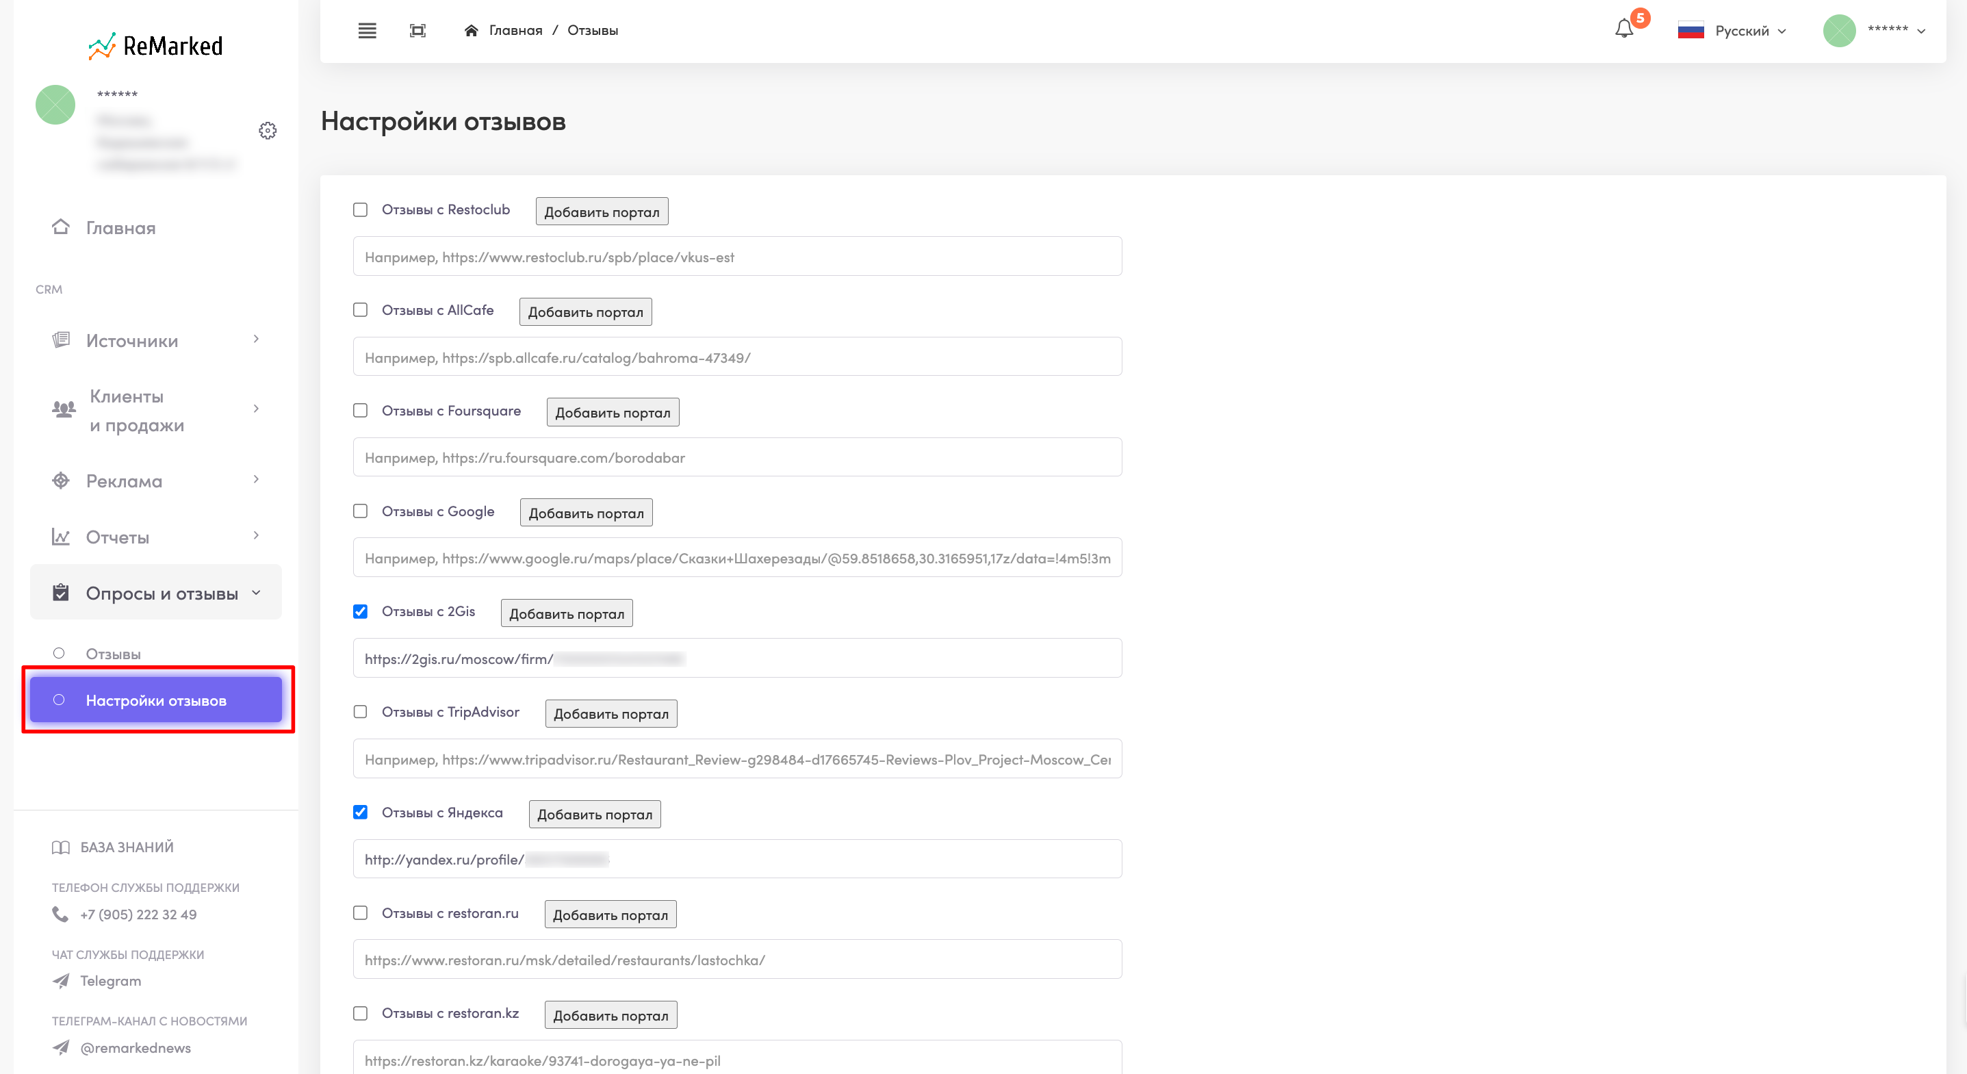Focus the Restoclub URL input field
The height and width of the screenshot is (1074, 1967).
(737, 257)
